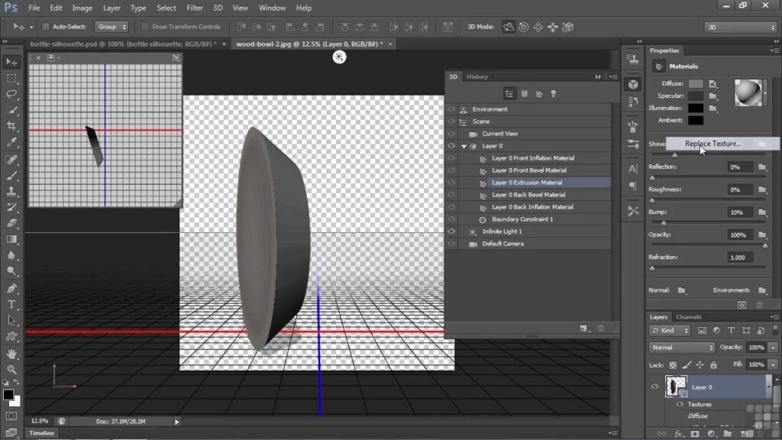Click the Rotate 3D object mode icon
The width and height of the screenshot is (782, 440).
(509, 27)
